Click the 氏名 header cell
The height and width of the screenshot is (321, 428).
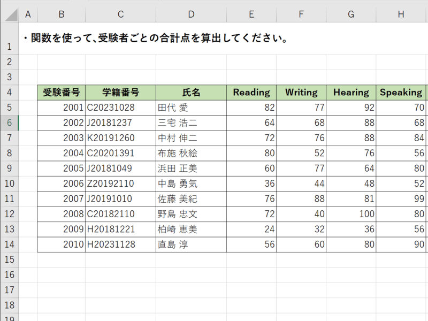pos(191,93)
